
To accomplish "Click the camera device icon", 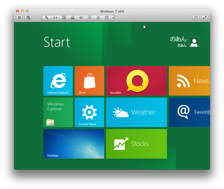I will [90, 18].
